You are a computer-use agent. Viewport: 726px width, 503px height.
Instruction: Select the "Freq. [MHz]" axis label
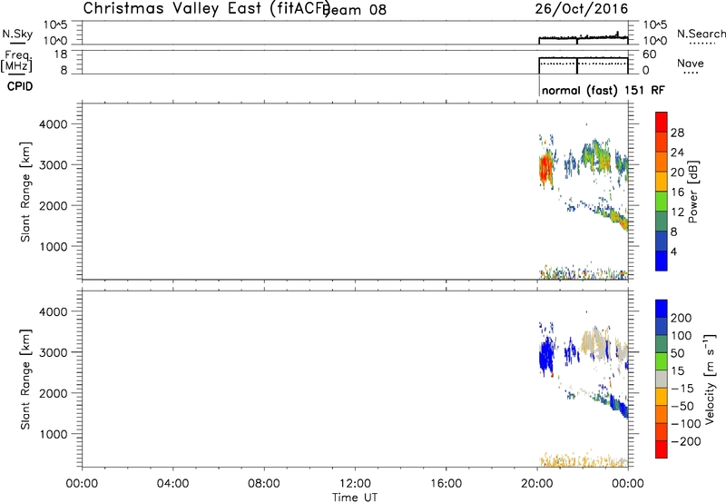(x=17, y=61)
